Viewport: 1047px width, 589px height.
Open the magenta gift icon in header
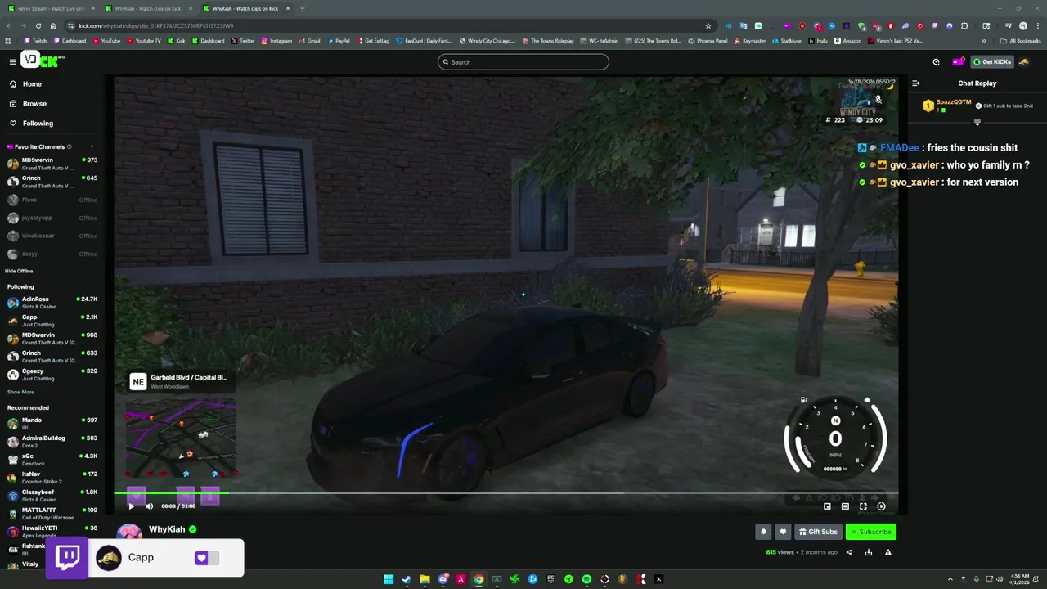(957, 61)
